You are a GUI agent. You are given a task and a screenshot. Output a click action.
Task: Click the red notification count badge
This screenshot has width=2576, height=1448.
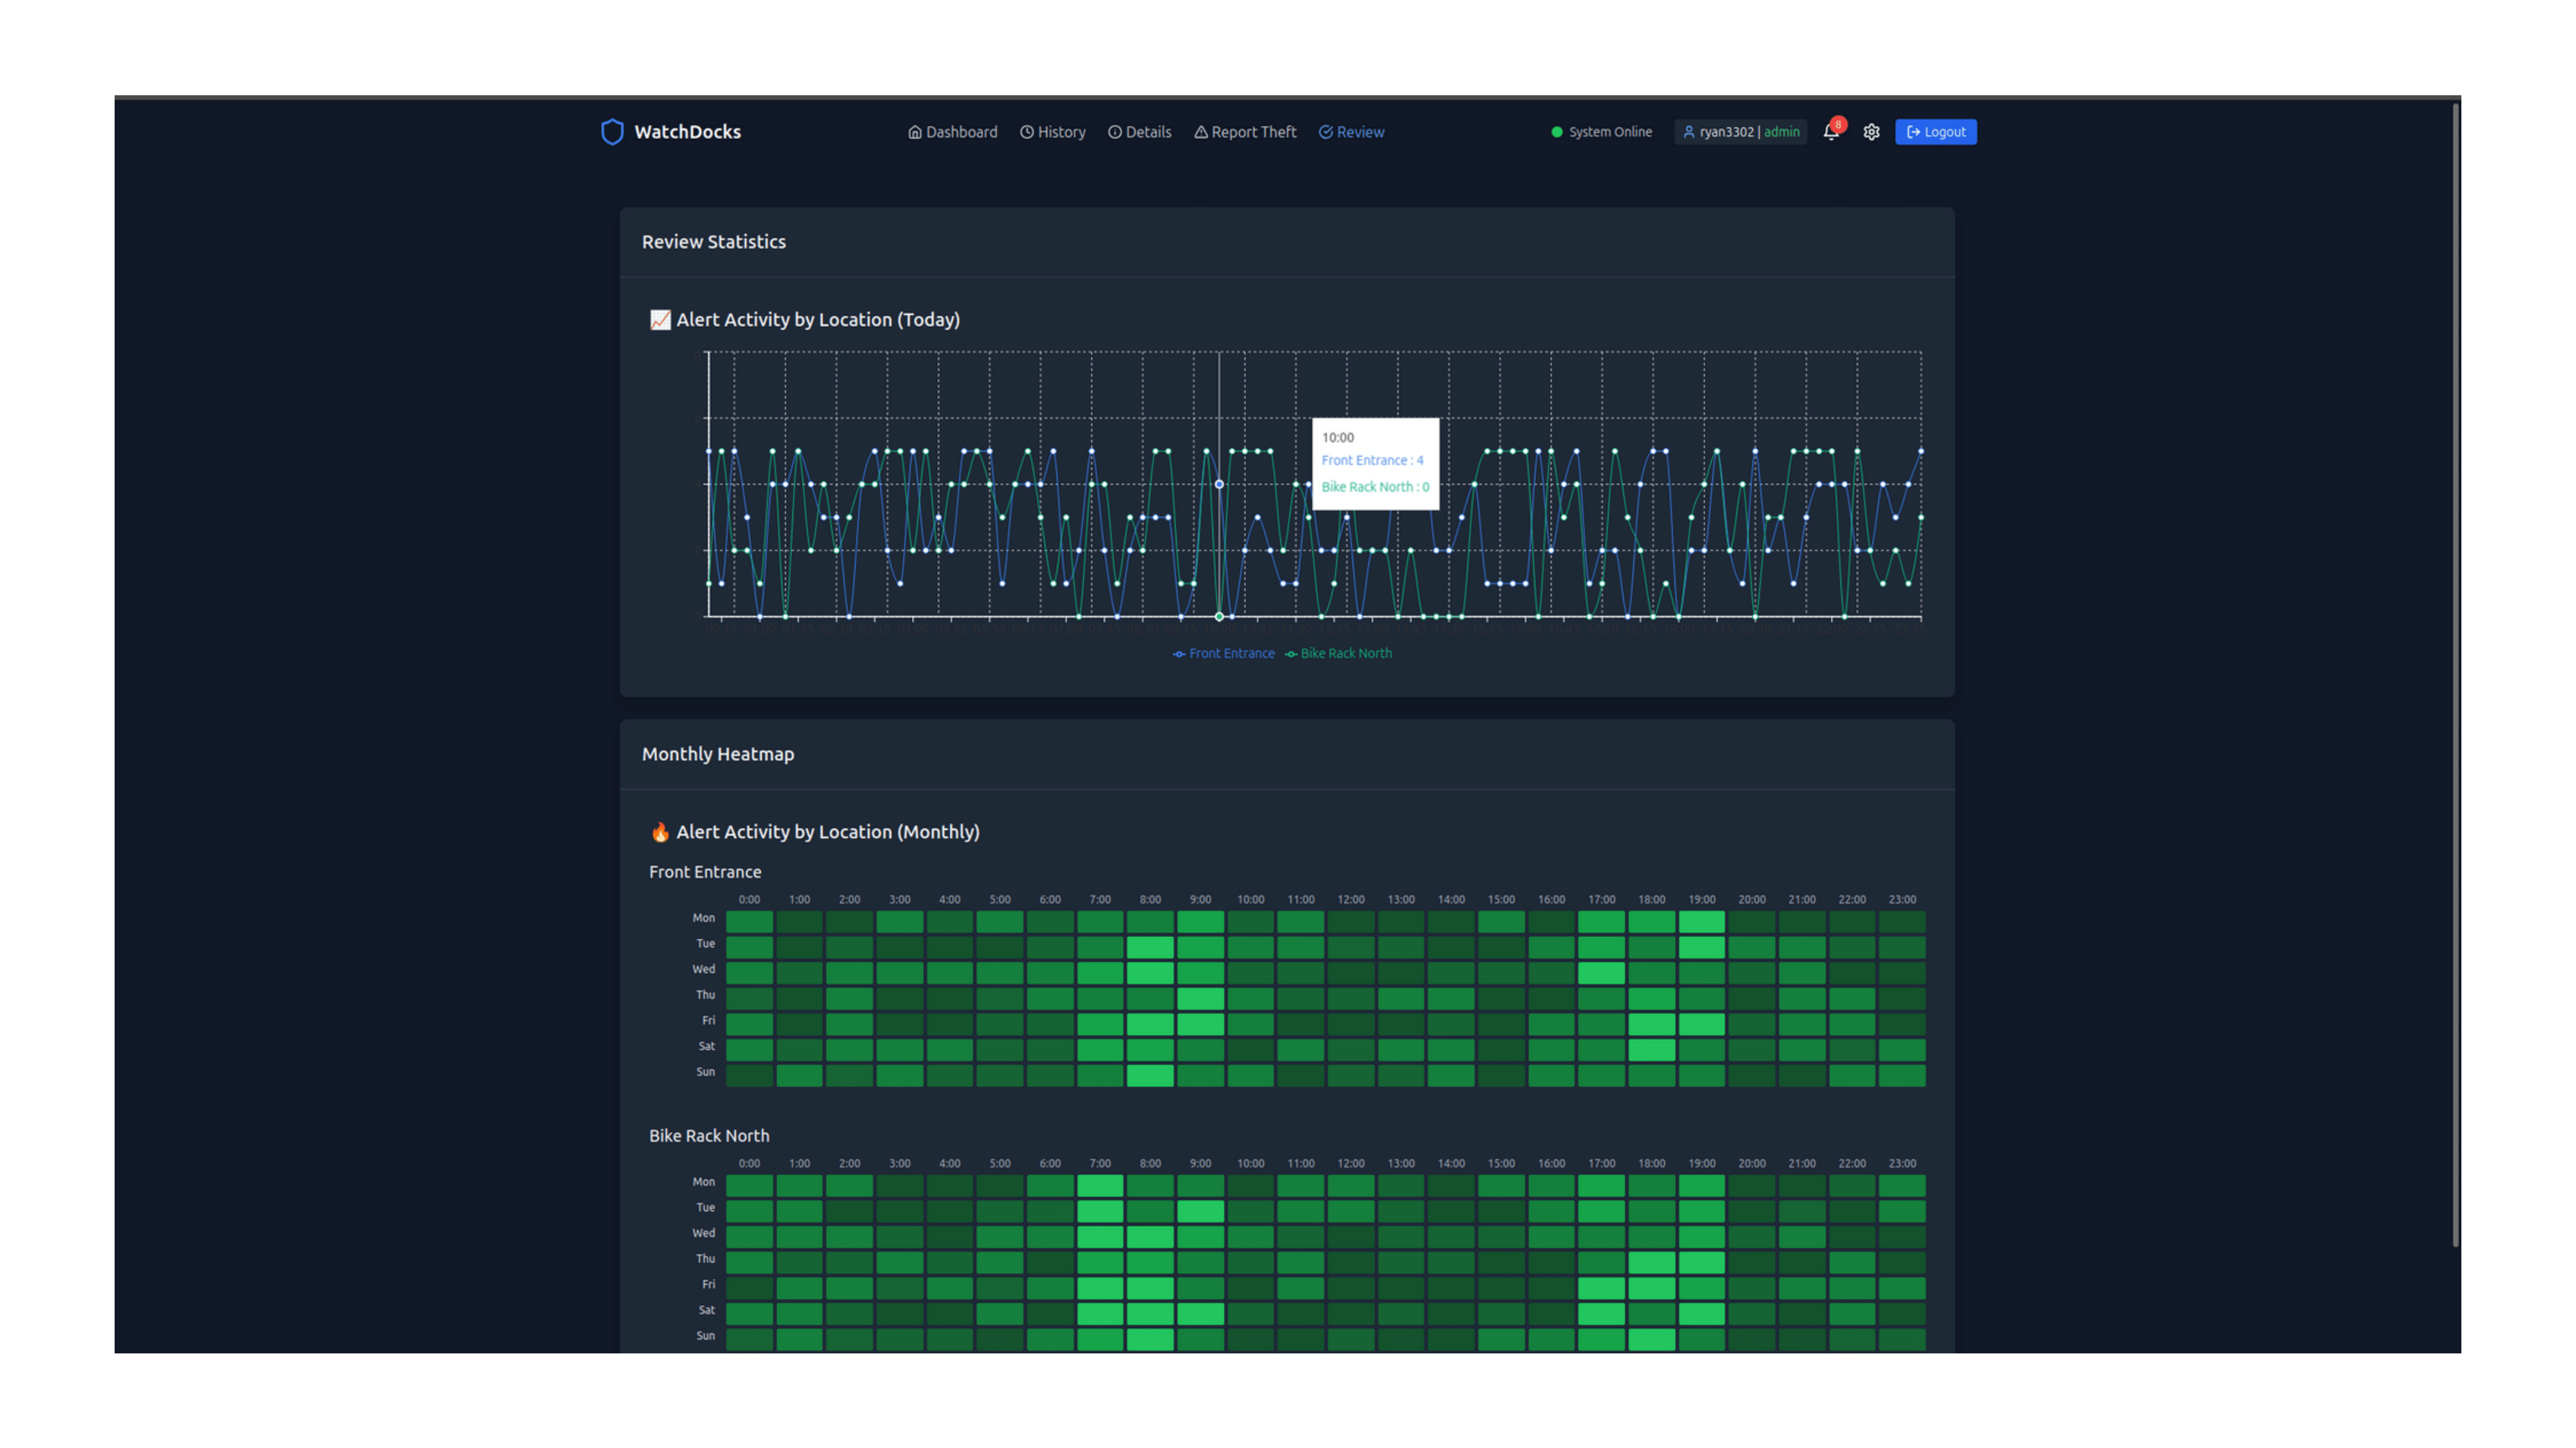(1838, 125)
